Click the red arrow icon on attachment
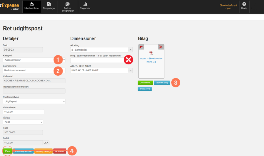The width and height of the screenshot is (264, 156). pos(141,47)
